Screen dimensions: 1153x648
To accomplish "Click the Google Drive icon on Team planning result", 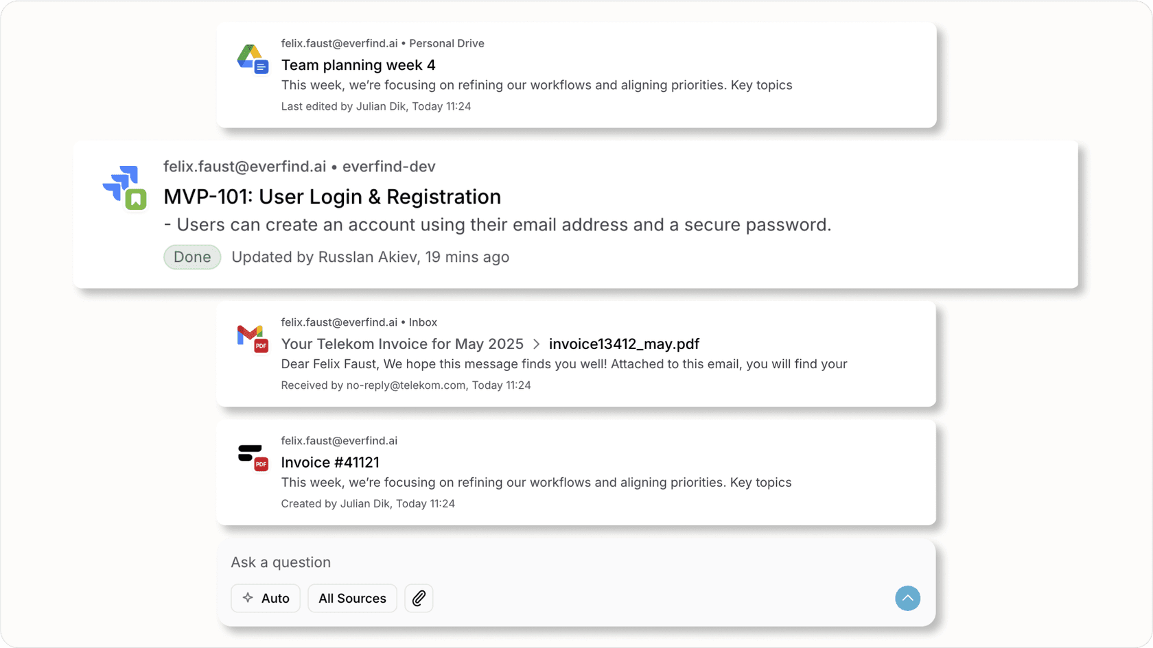I will click(x=251, y=58).
